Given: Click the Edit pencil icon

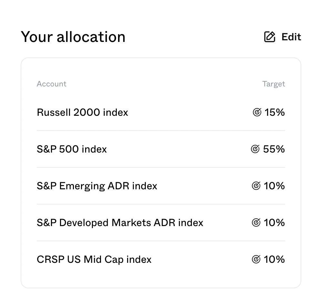Looking at the screenshot, I should tap(270, 37).
